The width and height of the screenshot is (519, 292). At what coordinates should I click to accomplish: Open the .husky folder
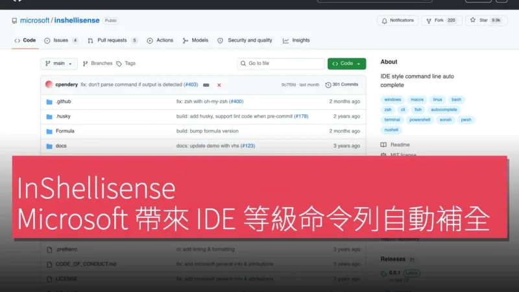[x=63, y=117]
